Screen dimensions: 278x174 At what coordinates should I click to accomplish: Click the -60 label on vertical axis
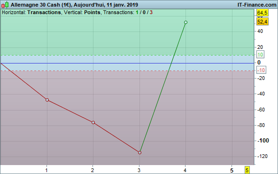tap(261, 110)
